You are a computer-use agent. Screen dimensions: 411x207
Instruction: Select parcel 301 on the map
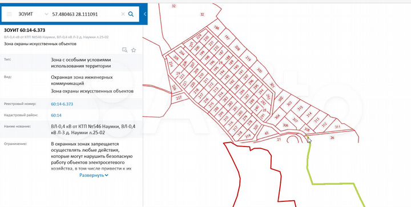pyautogui.click(x=272, y=85)
